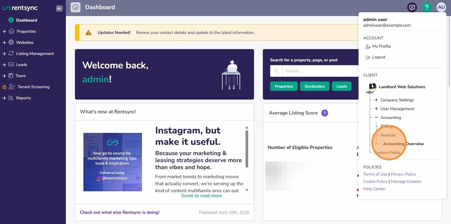Click the adminuser@example.com email text
Viewport: 451px width, 224px height.
[387, 25]
